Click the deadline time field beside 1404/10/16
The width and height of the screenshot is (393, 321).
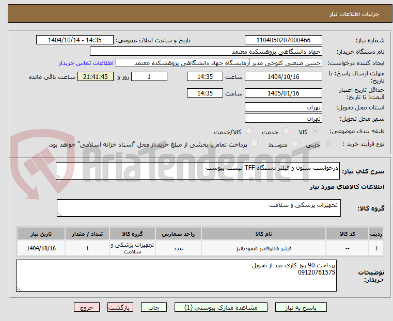tap(205, 76)
